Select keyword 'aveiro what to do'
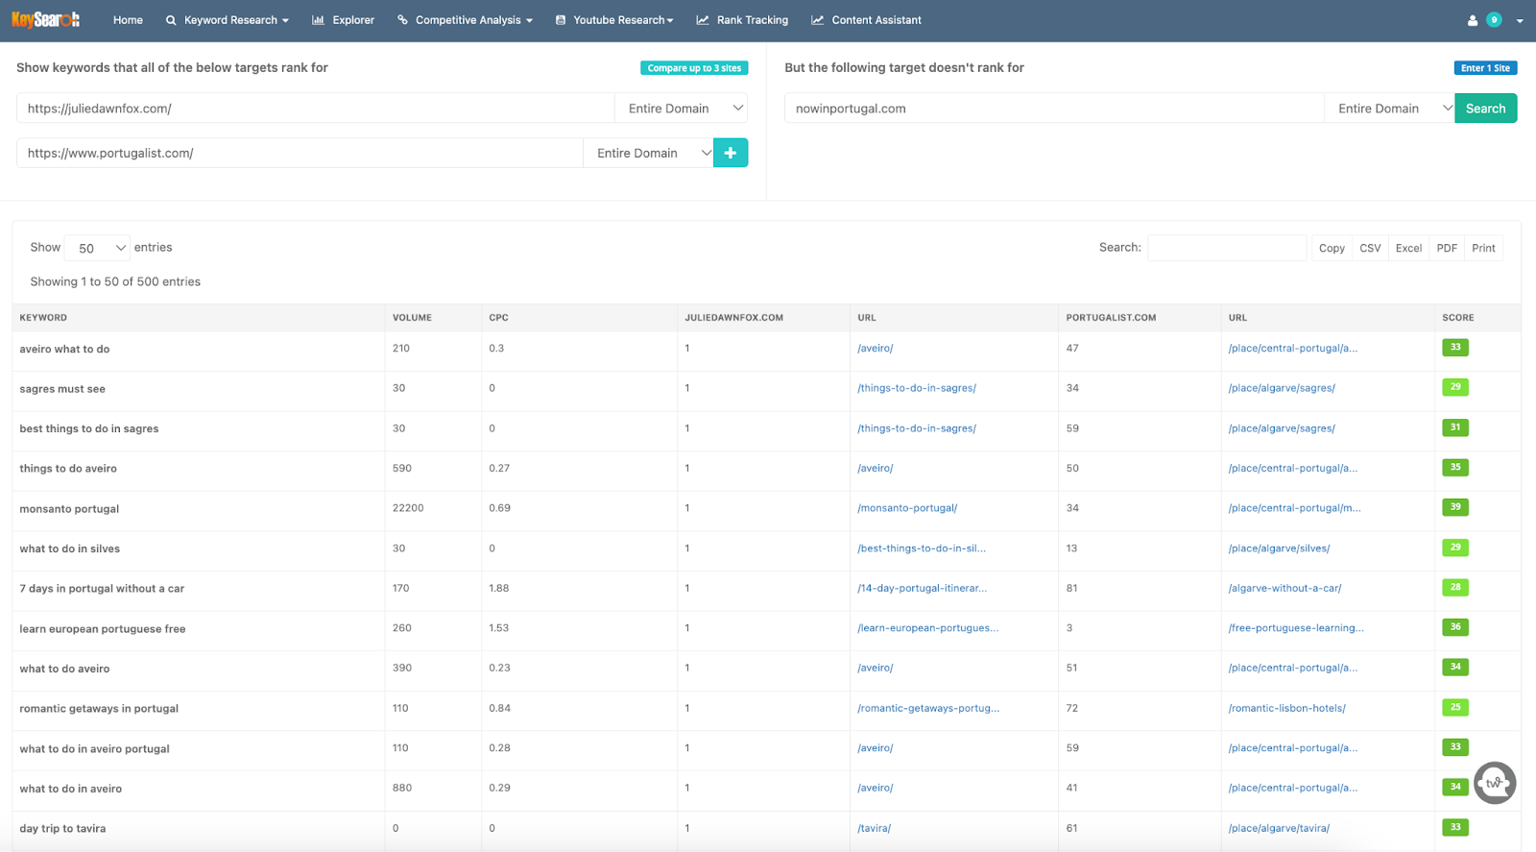The image size is (1536, 852). tap(64, 349)
